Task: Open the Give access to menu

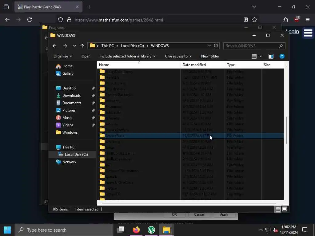Action: pos(178,56)
